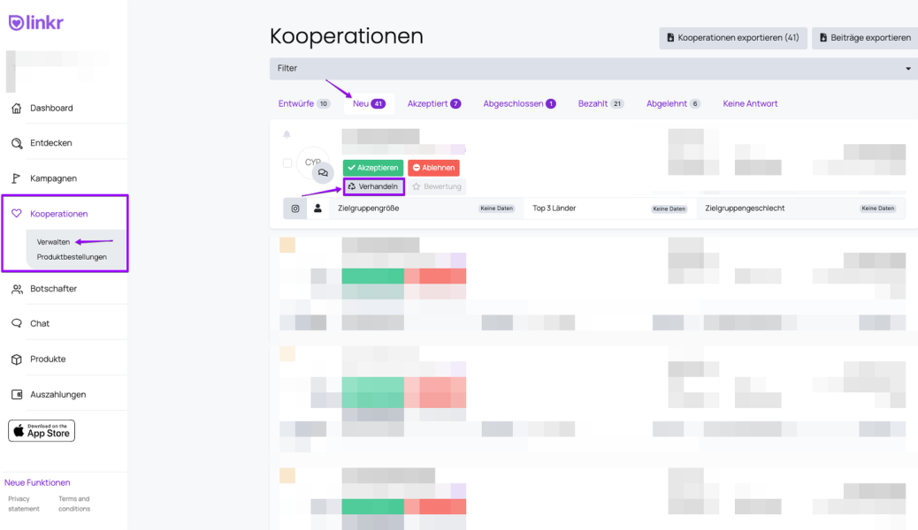Open Produktbestellungen submenu link

tap(72, 257)
